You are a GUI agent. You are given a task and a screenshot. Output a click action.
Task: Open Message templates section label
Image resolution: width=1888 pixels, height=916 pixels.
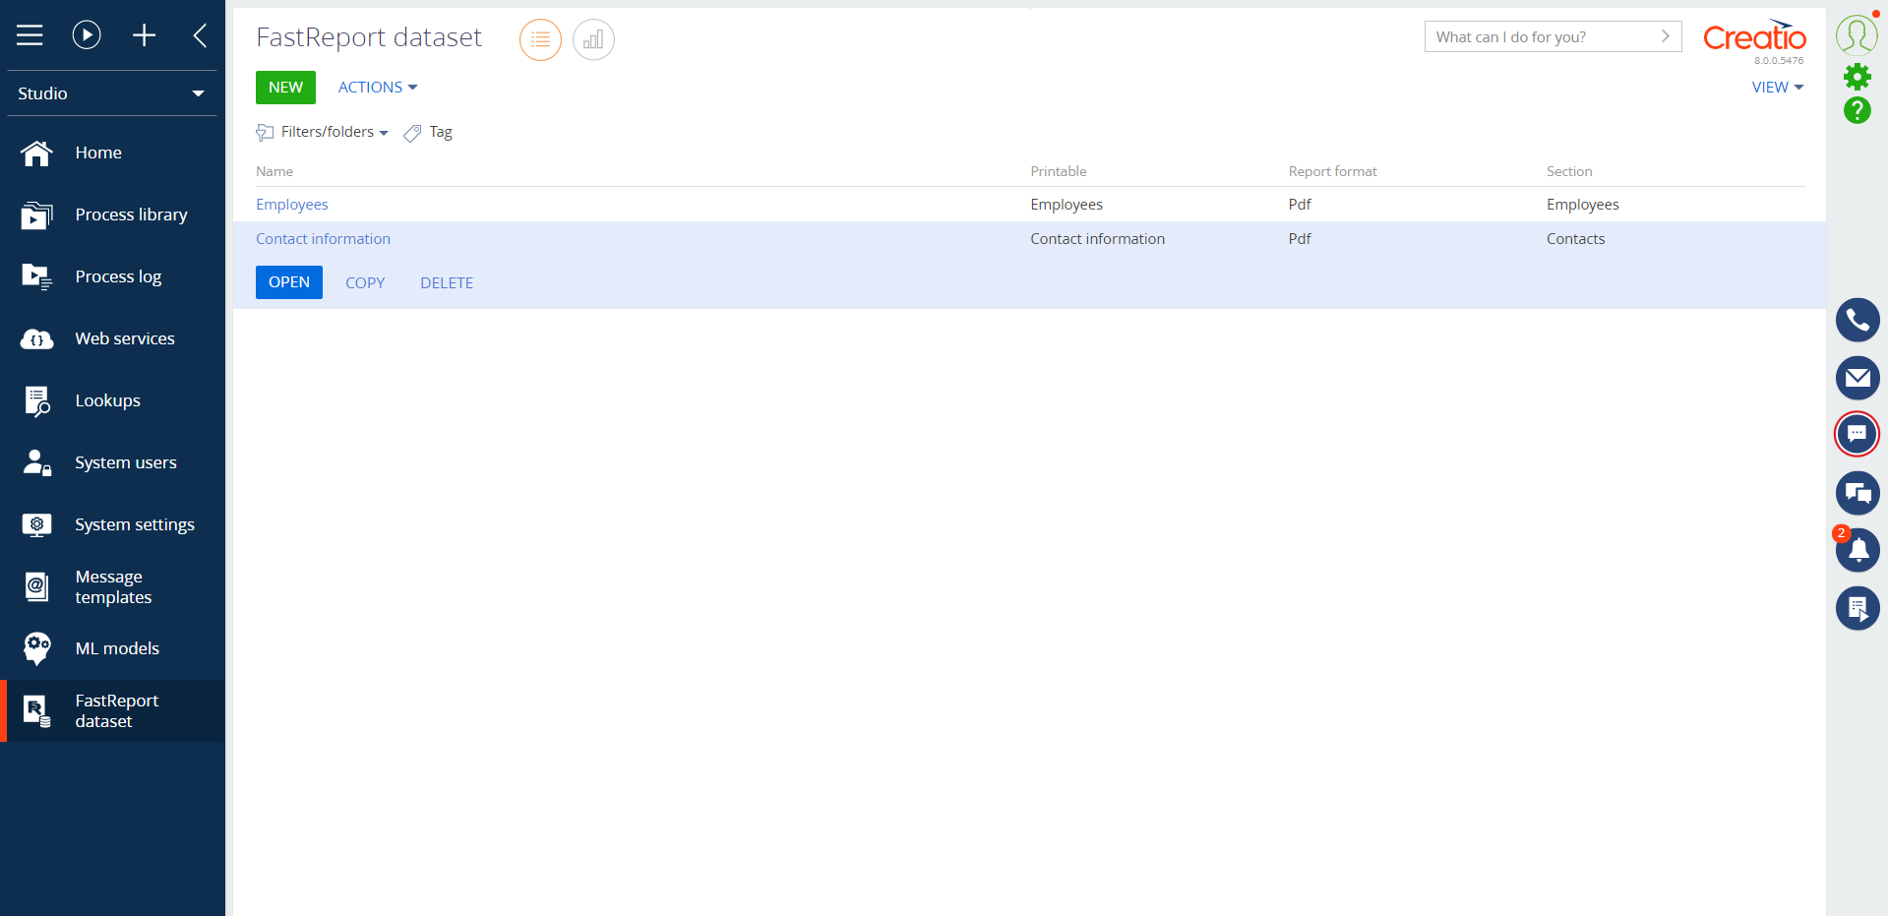113,586
